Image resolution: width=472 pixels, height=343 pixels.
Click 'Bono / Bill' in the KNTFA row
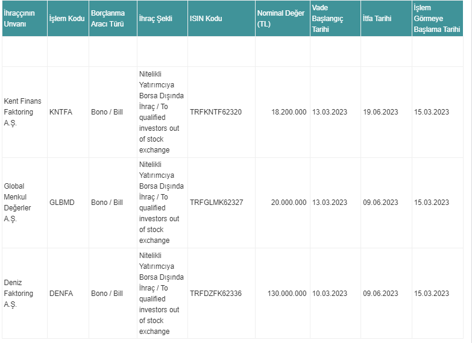click(107, 112)
